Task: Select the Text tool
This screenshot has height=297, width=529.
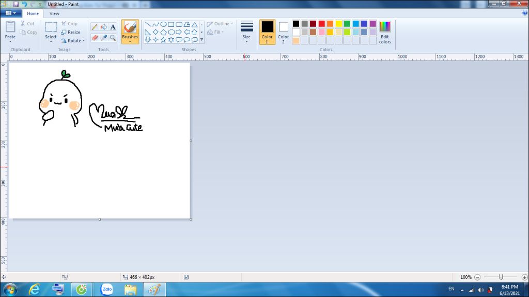Action: pyautogui.click(x=113, y=27)
